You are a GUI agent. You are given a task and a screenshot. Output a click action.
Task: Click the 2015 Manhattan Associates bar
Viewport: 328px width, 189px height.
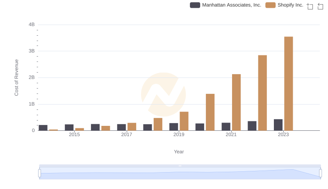(69, 128)
